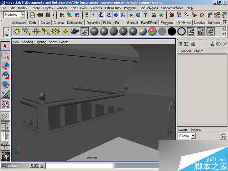Activate the Scale tool
Image resolution: width=228 pixels, height=171 pixels.
point(5,85)
